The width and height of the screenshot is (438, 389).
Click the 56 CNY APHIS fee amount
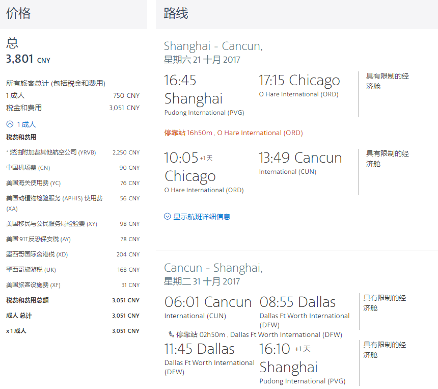coord(129,198)
